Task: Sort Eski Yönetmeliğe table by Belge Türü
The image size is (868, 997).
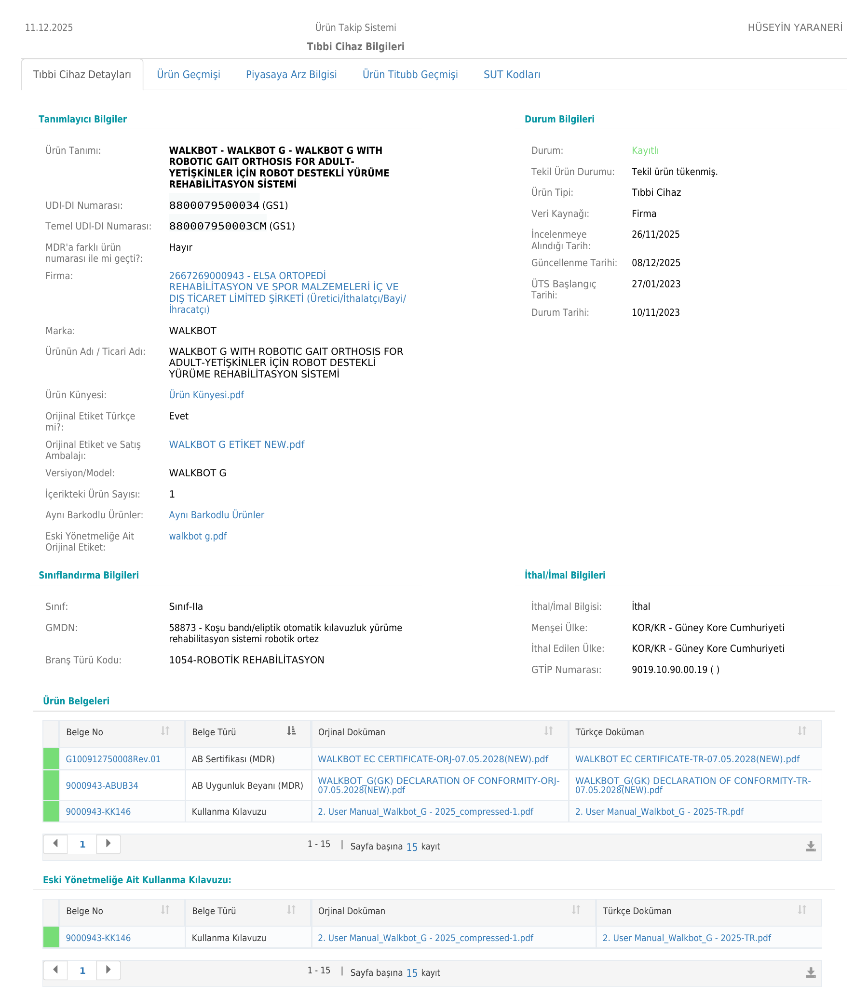Action: pyautogui.click(x=291, y=910)
